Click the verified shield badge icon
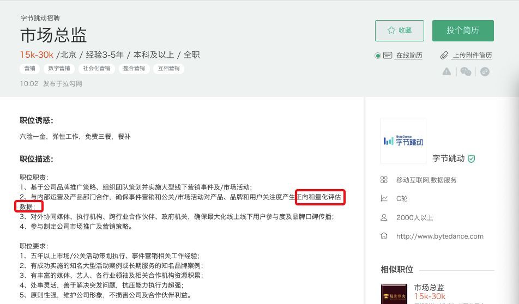This screenshot has height=304, width=519. [x=472, y=159]
